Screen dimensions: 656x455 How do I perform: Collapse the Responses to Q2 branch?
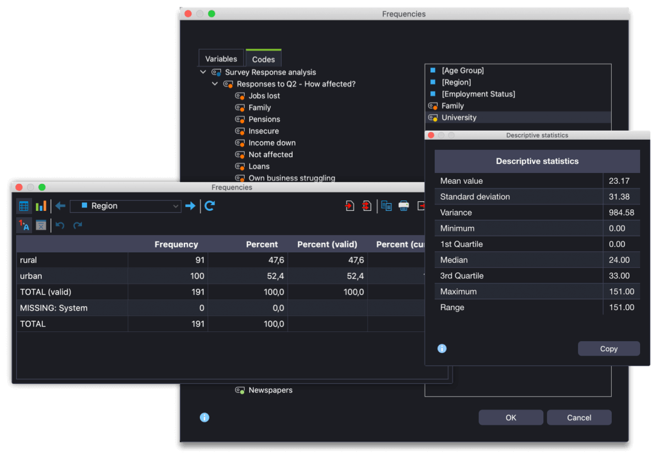point(215,84)
